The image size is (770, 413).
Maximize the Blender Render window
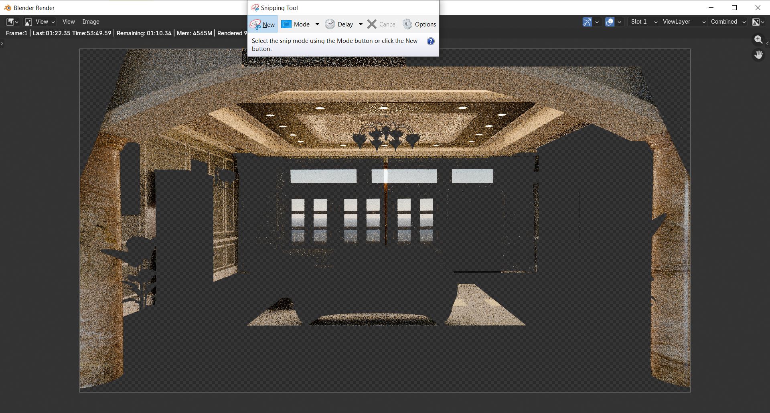click(x=734, y=8)
